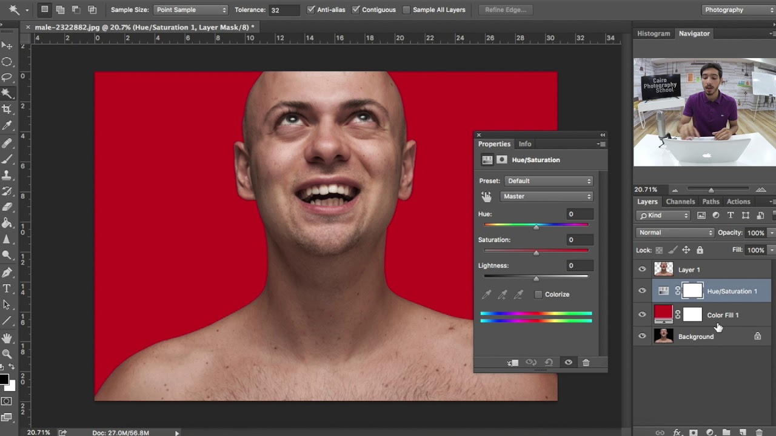This screenshot has width=776, height=436.
Task: Click the Refine Edge button
Action: (505, 10)
